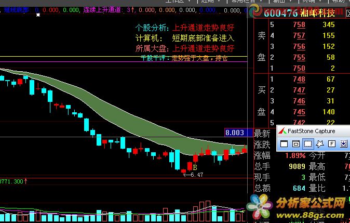Click the 总额 value 684
350x223 pixels.
tap(299, 188)
